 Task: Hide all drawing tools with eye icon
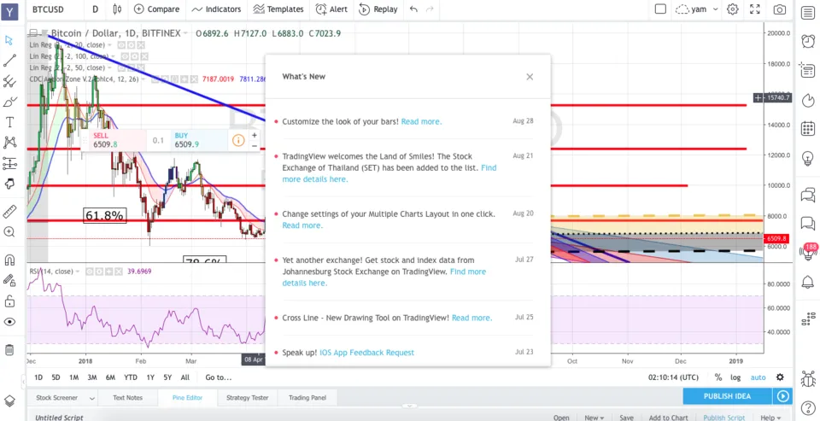9,322
